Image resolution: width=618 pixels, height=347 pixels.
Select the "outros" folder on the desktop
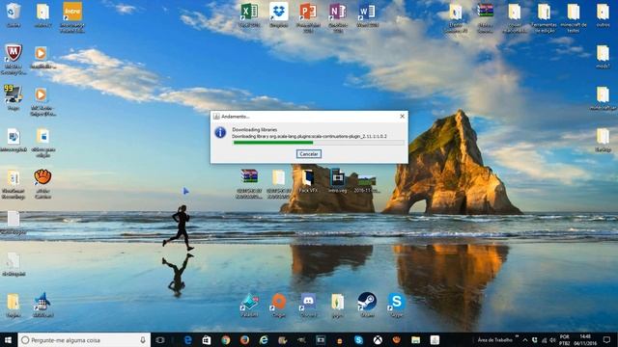click(x=603, y=15)
